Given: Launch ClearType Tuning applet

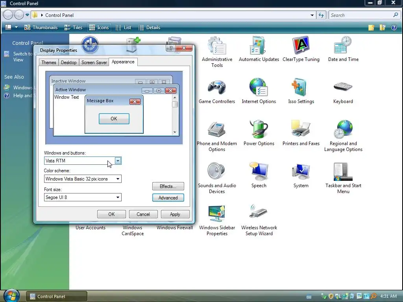Looking at the screenshot, I should (301, 49).
